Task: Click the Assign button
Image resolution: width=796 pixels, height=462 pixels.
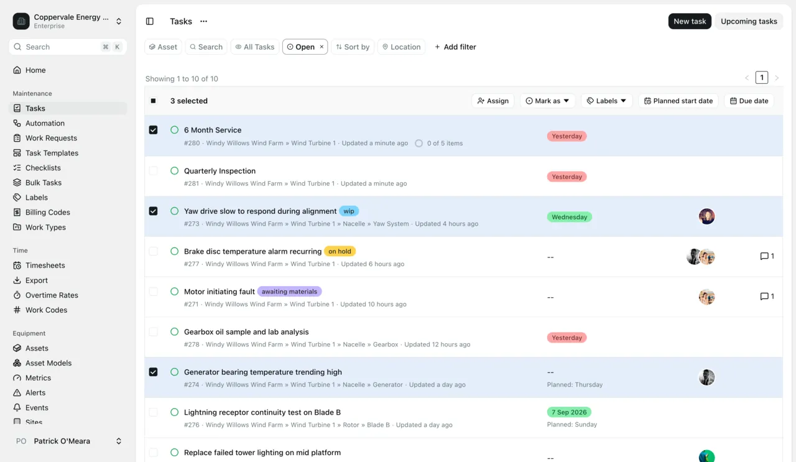Action: click(493, 101)
